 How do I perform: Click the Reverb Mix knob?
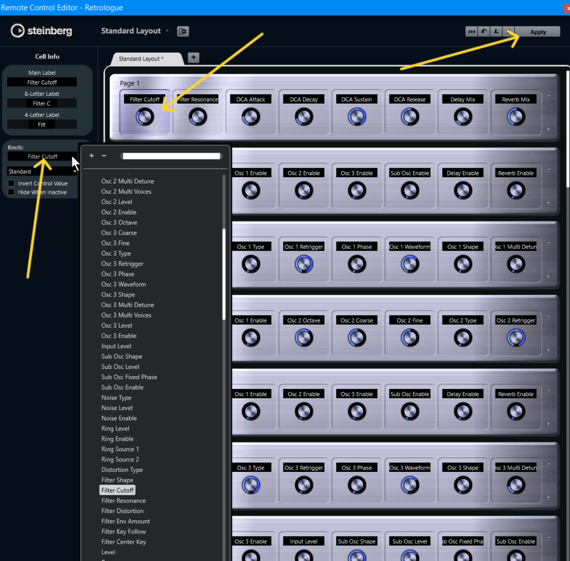coord(516,117)
